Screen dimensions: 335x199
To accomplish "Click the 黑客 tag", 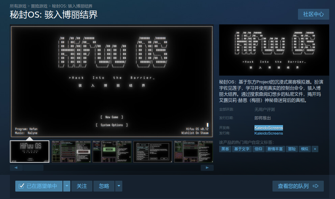I will pyautogui.click(x=225, y=149).
